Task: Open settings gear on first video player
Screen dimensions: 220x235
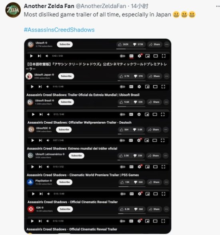Action: (140, 56)
